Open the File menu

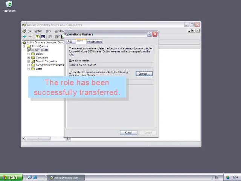(29, 31)
